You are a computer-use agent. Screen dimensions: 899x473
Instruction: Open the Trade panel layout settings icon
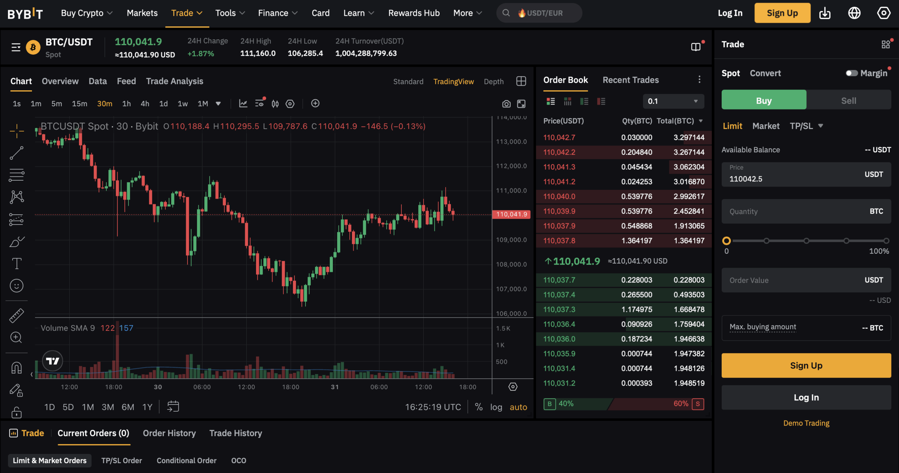[886, 44]
